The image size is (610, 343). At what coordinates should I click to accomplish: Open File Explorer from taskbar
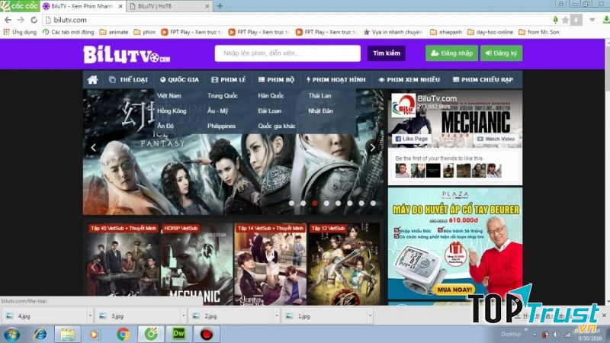click(67, 334)
